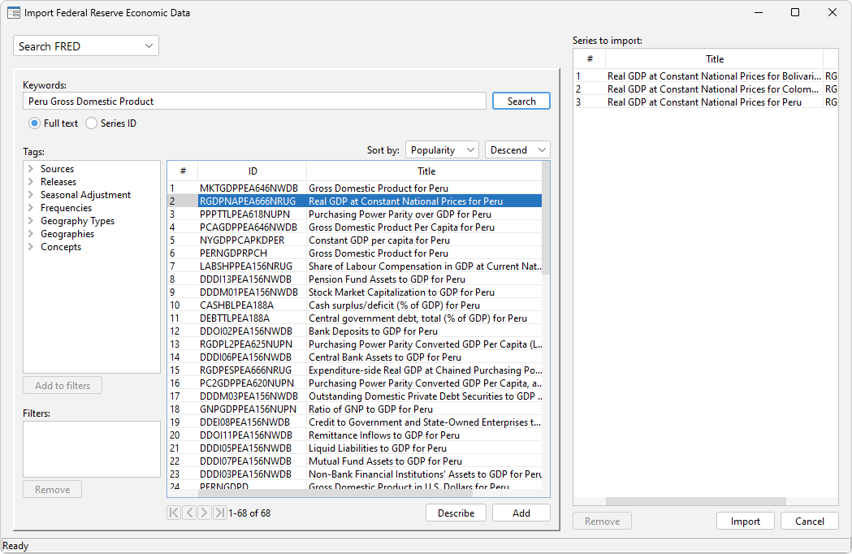Viewport: 852px width, 554px height.
Task: Select Purchasing Power Parity over GDP for Peru
Action: (x=354, y=214)
